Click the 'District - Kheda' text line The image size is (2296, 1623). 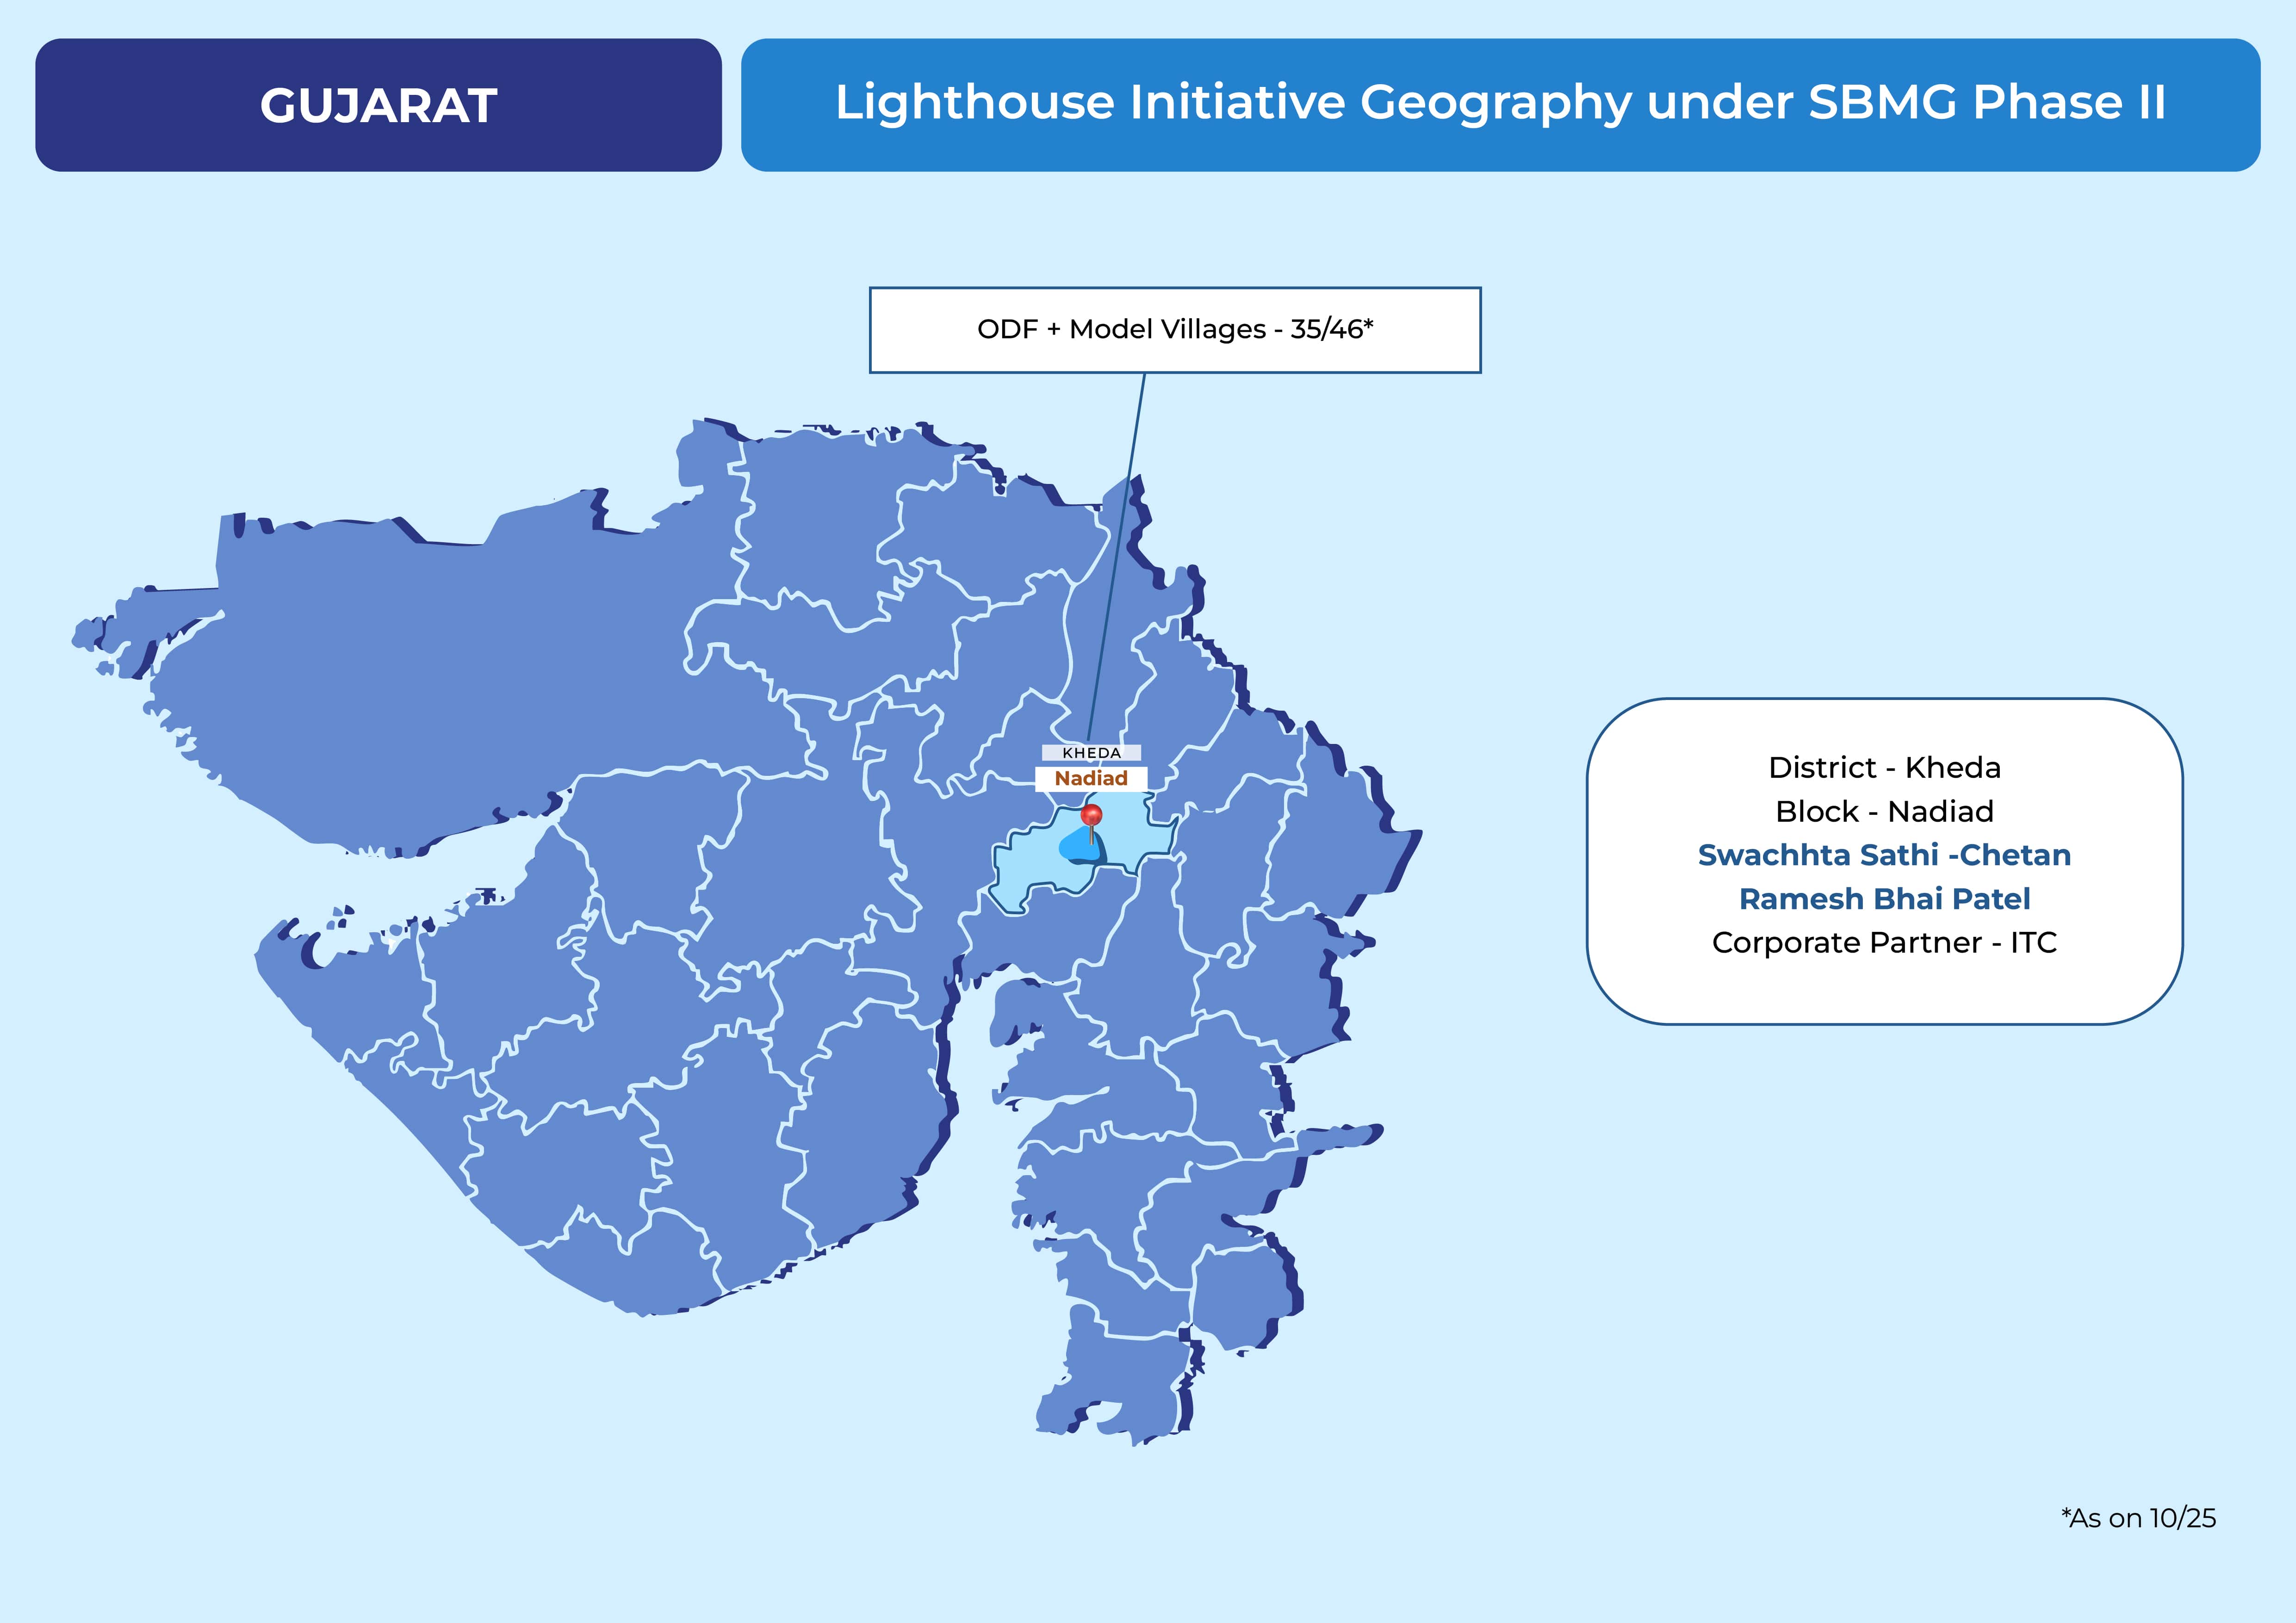(x=1884, y=767)
